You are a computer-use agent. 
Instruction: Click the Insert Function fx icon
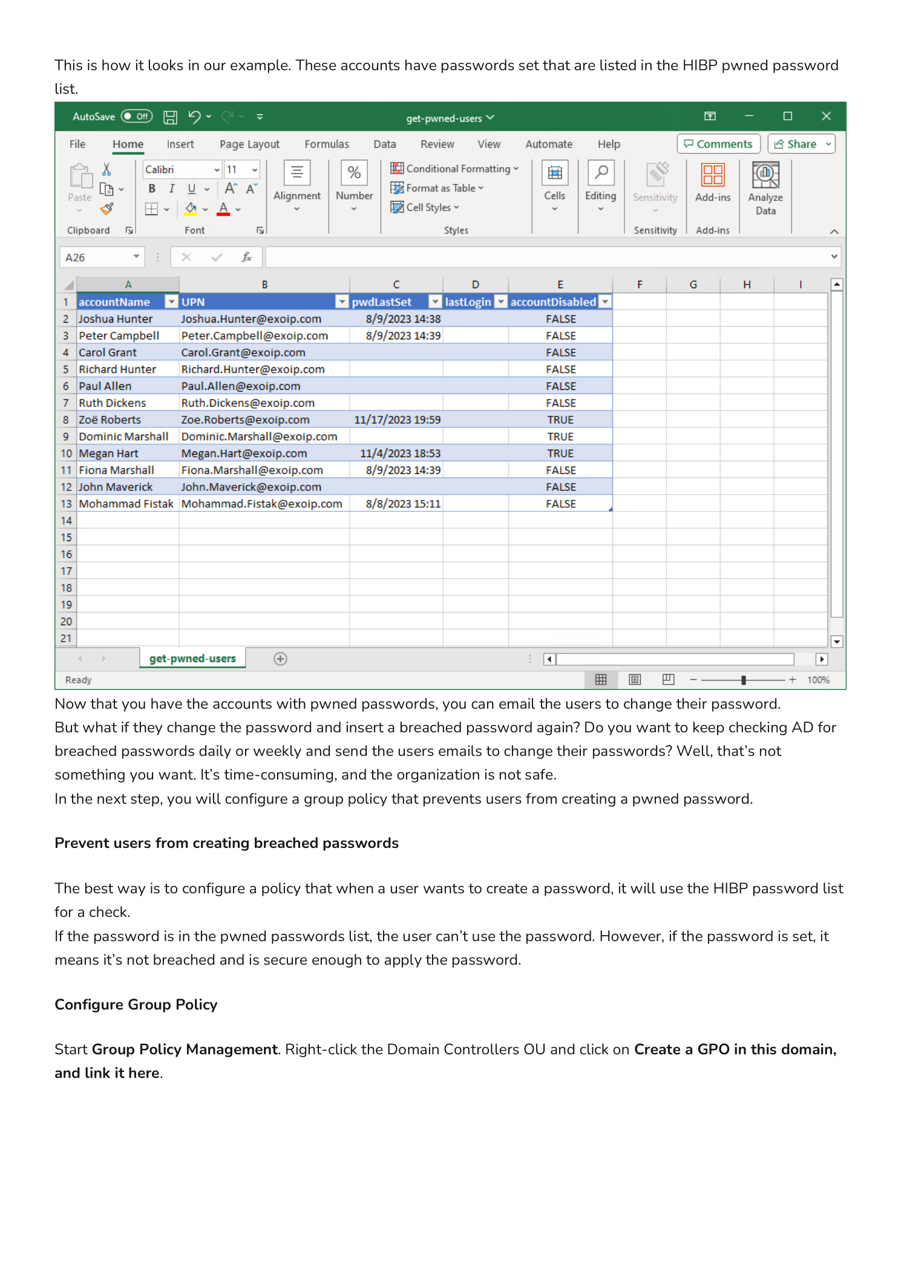coord(246,257)
